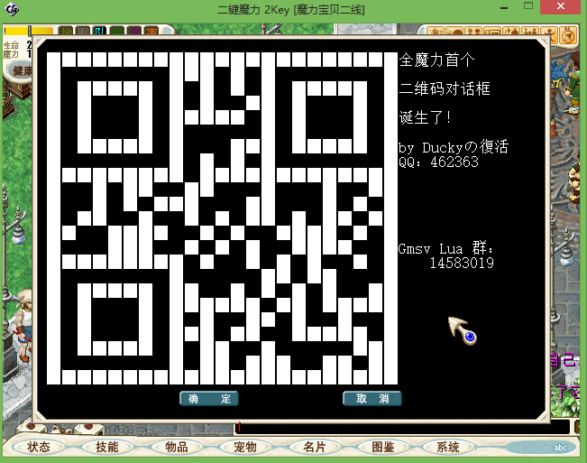Close the game window
Image resolution: width=587 pixels, height=463 pixels.
click(562, 9)
